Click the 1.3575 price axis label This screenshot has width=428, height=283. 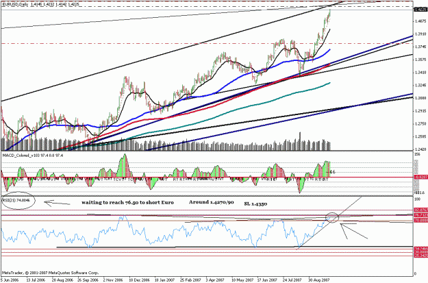420,60
